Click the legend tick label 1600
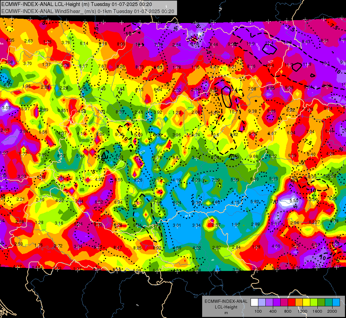Screen dimensions: 346x318 click(x=317, y=311)
